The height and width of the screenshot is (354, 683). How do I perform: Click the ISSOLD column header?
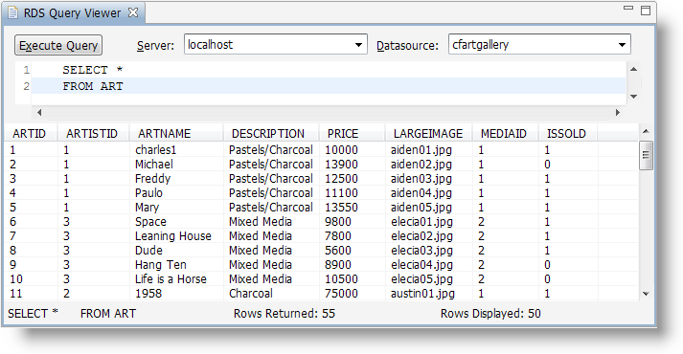(568, 134)
